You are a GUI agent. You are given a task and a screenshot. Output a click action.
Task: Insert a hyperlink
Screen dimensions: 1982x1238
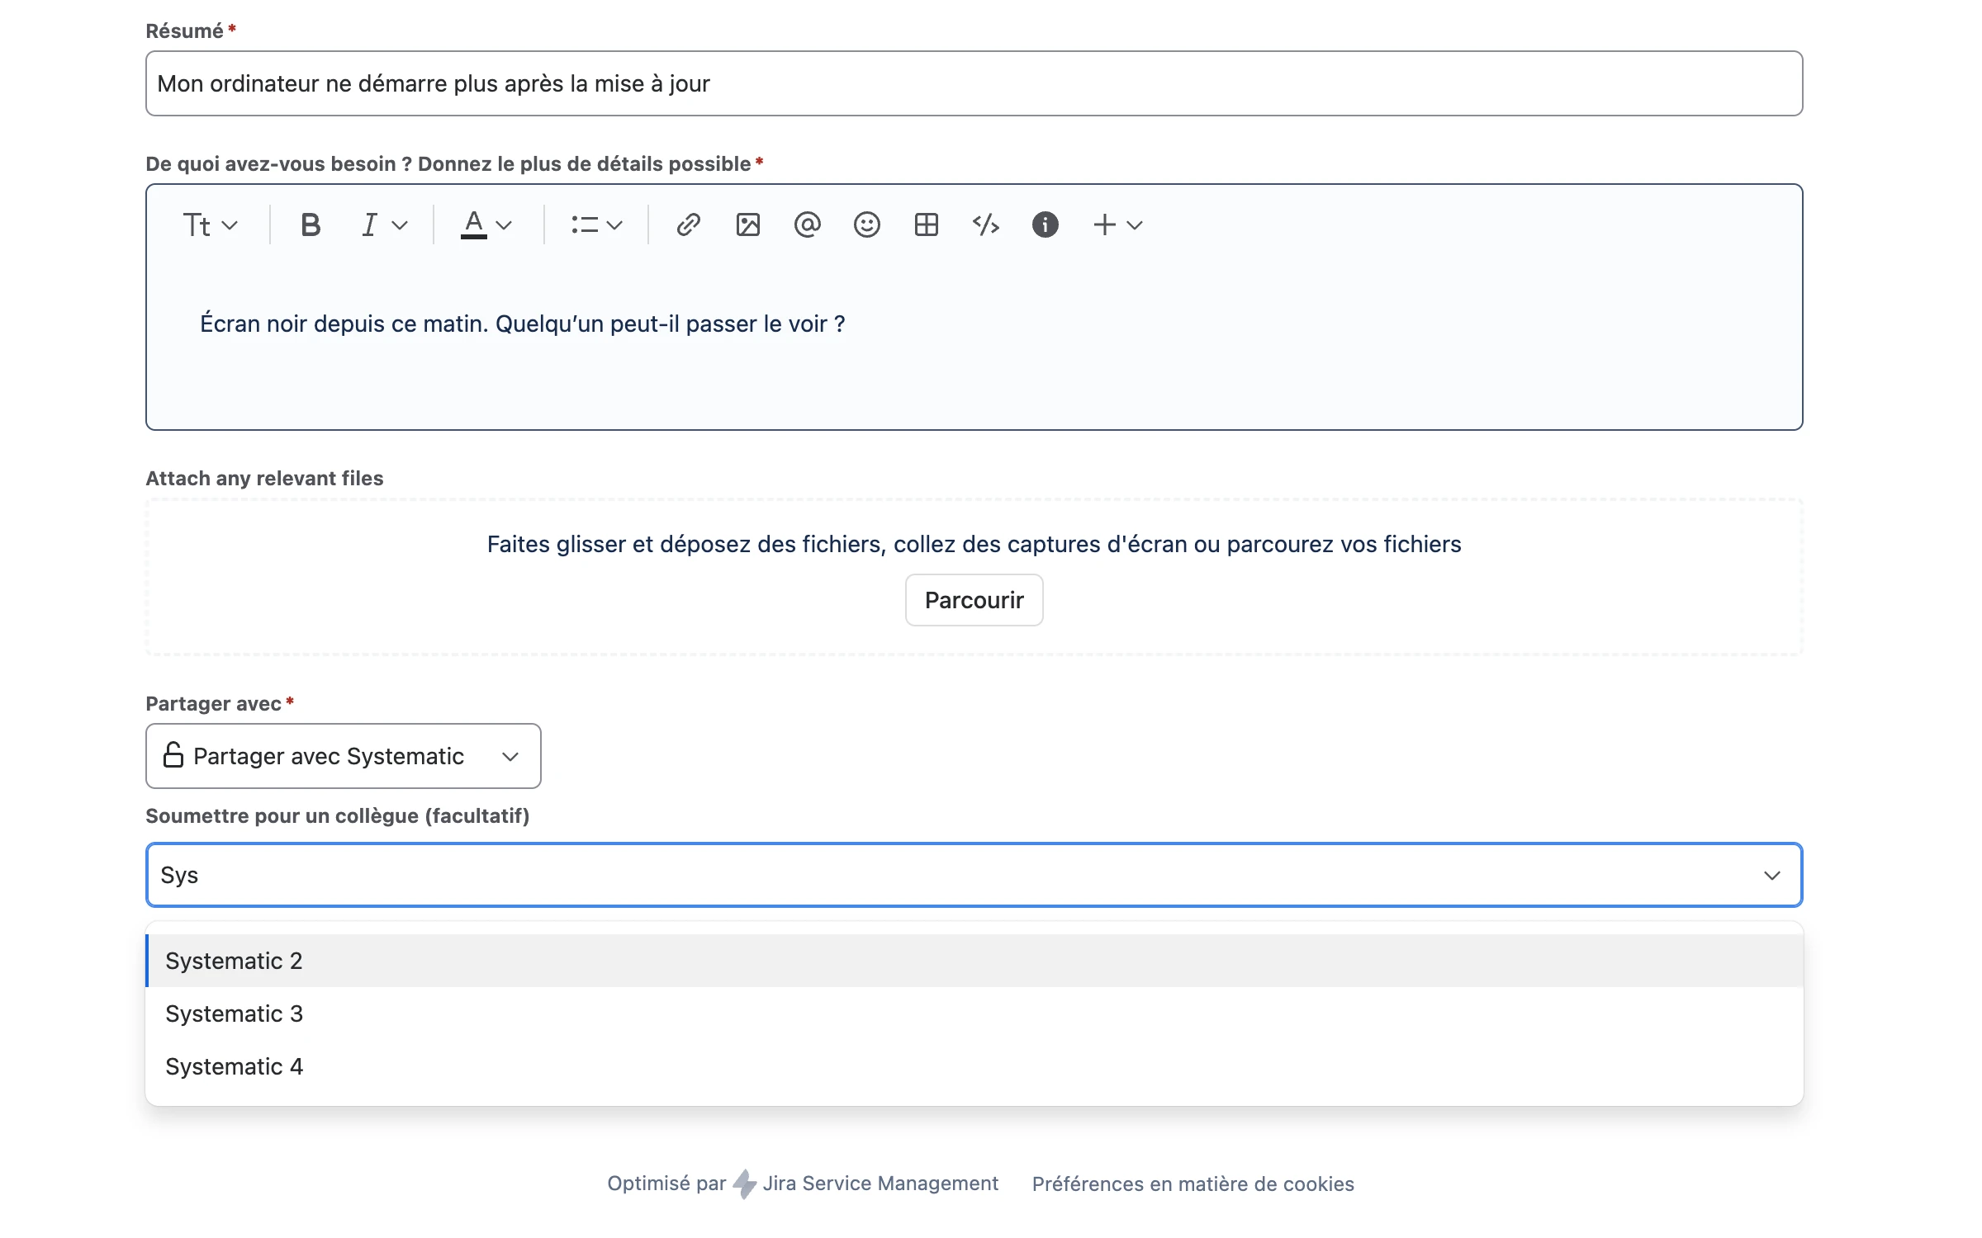(689, 224)
